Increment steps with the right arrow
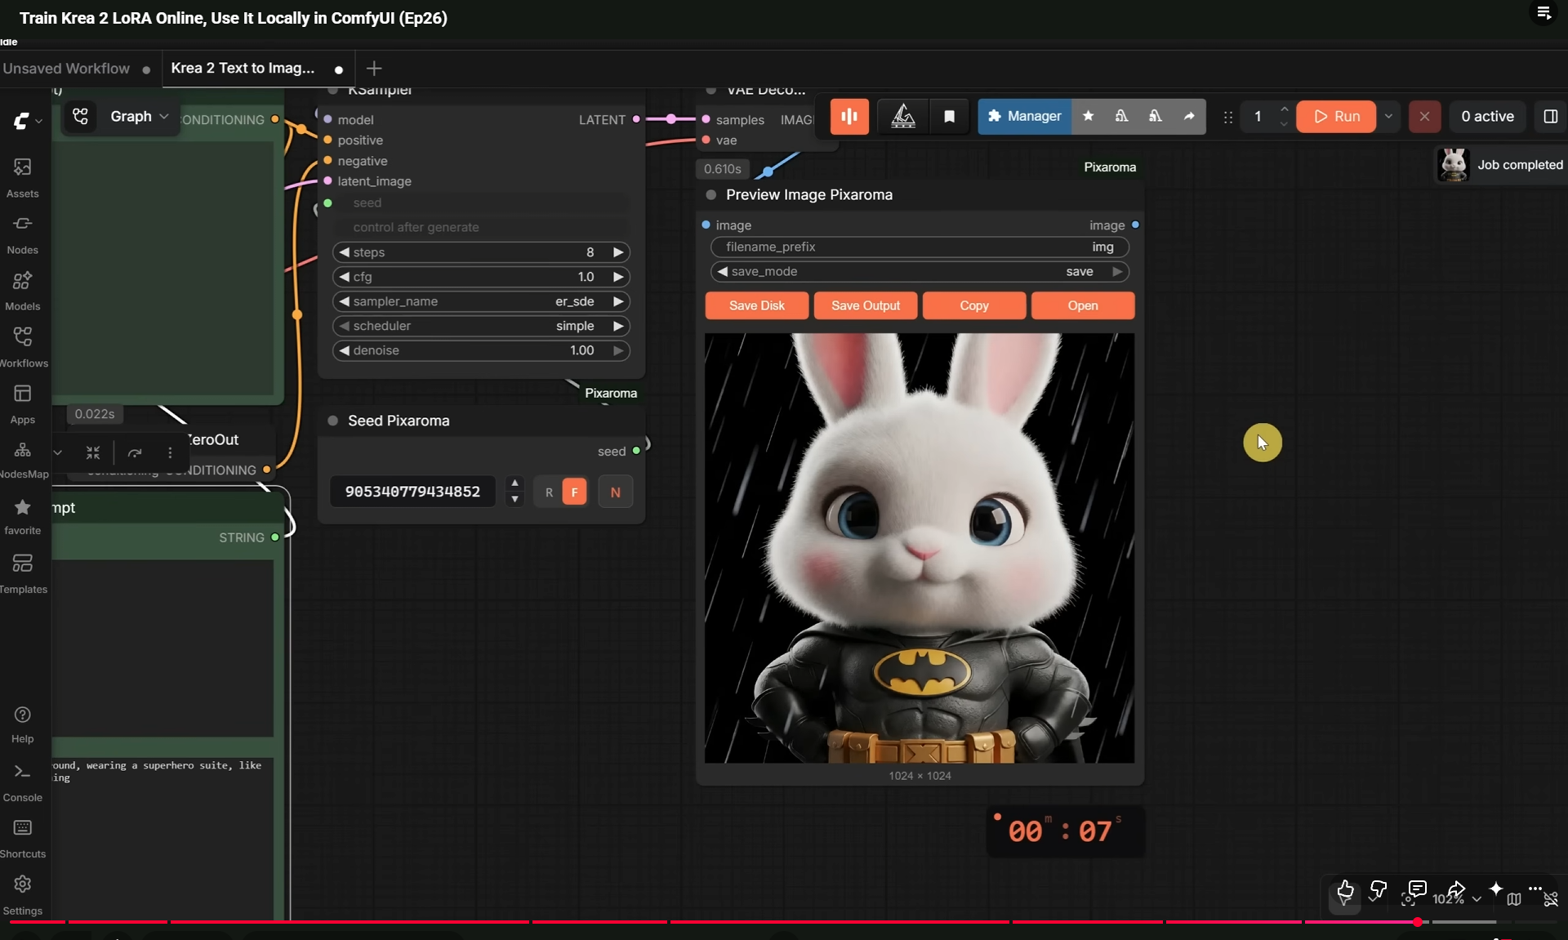 tap(618, 252)
